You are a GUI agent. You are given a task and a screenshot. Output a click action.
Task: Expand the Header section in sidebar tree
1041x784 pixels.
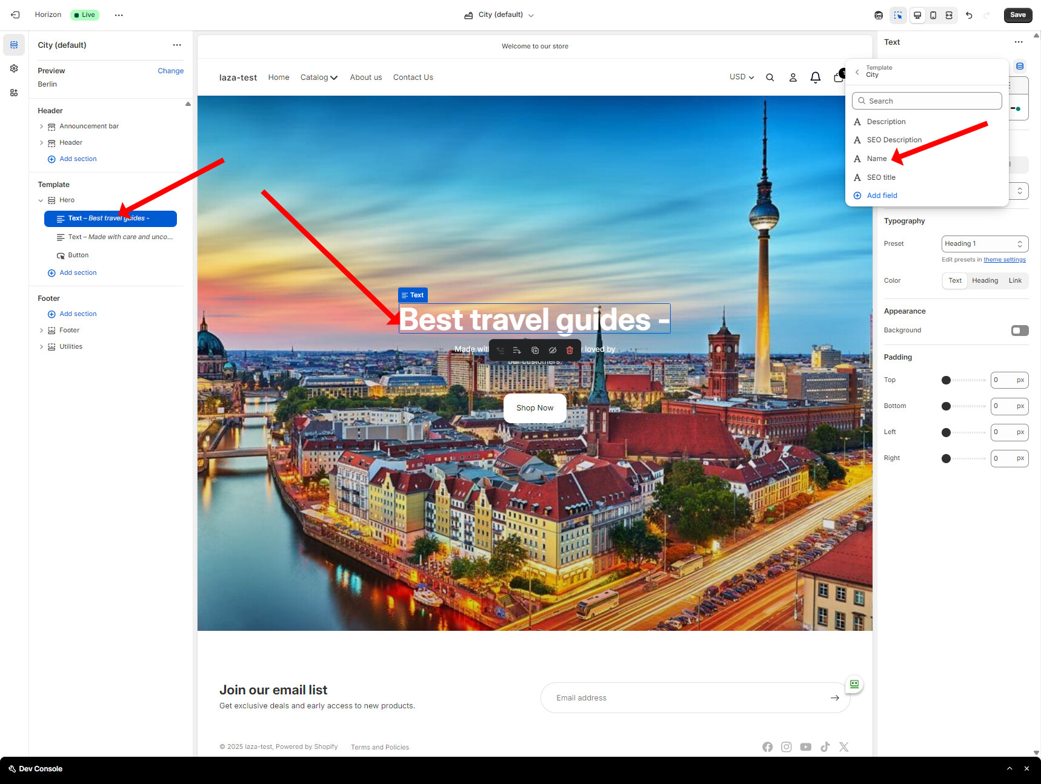[41, 143]
